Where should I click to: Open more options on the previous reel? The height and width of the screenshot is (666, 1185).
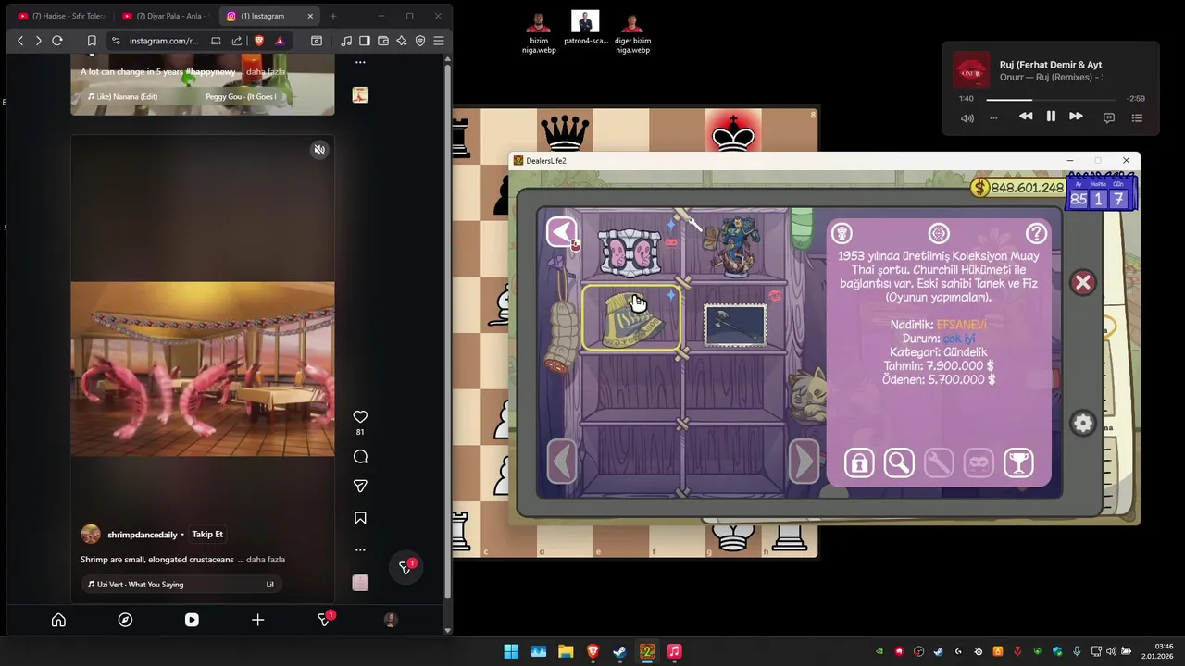point(360,63)
